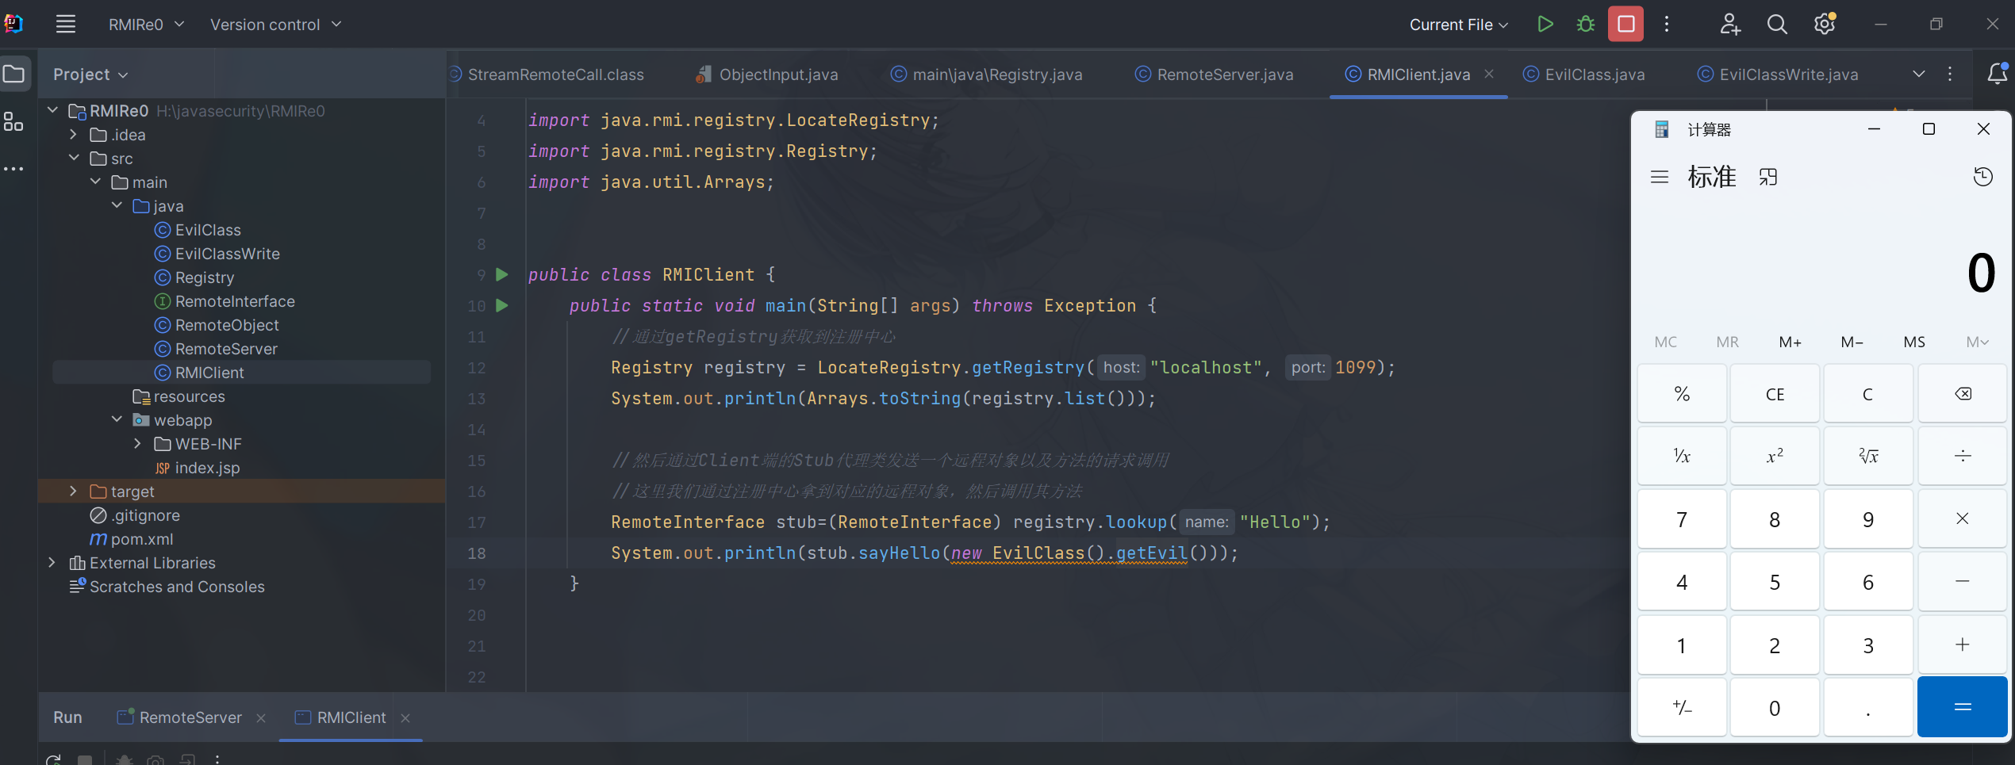Select RemoteInterface in project tree
This screenshot has height=765, width=2015.
pyautogui.click(x=235, y=301)
